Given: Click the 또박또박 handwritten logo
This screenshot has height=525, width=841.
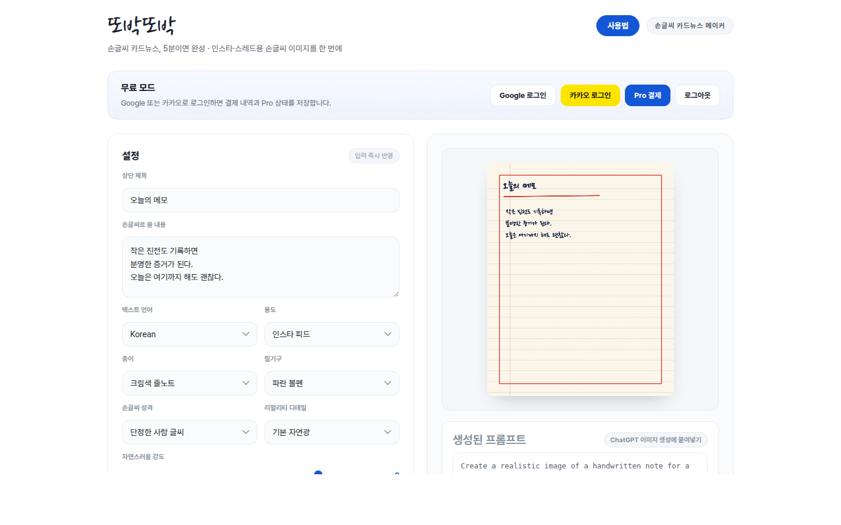Looking at the screenshot, I should [141, 26].
